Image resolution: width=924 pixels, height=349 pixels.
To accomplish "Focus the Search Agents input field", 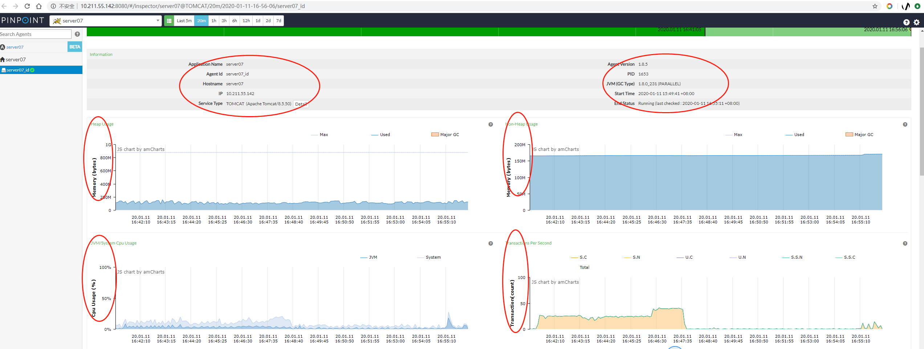I will [x=35, y=34].
